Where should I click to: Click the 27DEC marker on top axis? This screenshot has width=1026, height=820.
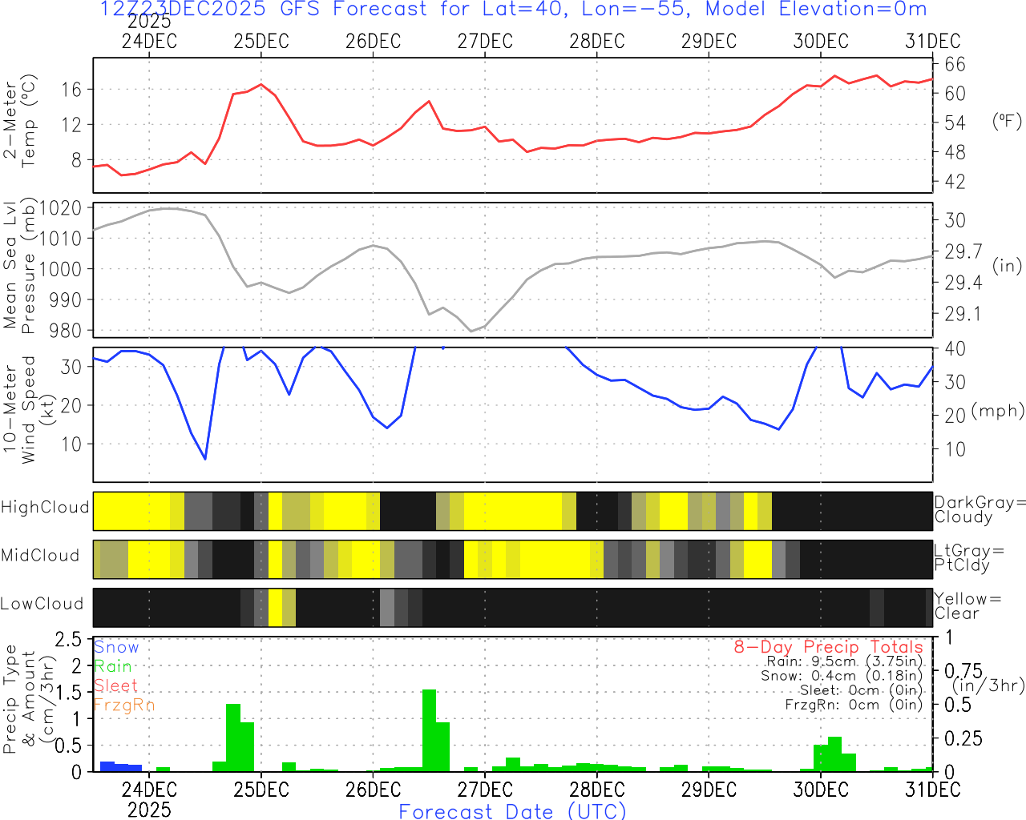pyautogui.click(x=484, y=42)
